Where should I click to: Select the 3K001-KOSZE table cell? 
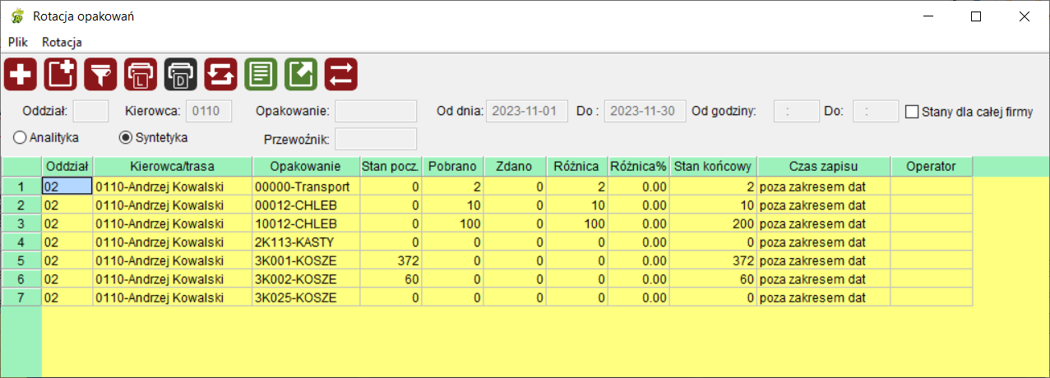point(305,260)
